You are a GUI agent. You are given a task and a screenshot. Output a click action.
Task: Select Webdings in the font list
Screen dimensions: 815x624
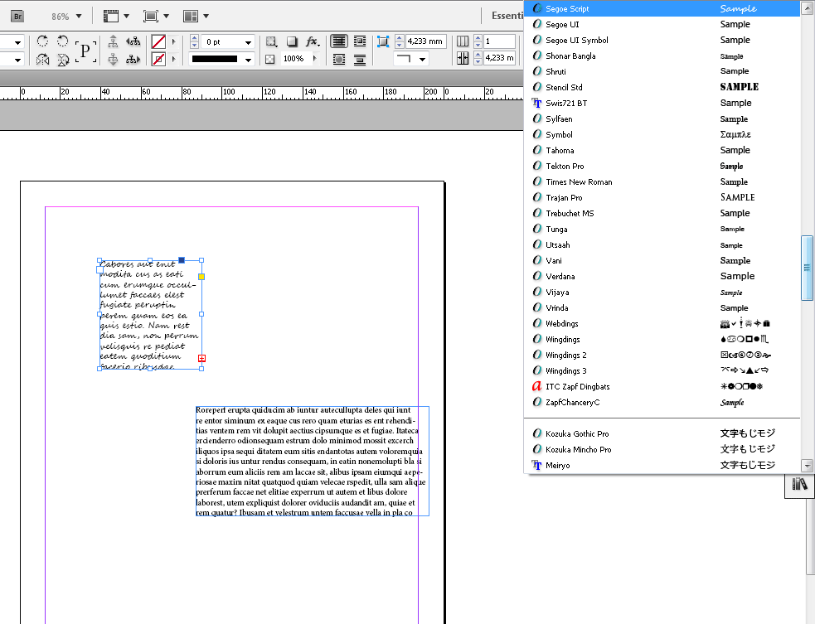tap(662, 324)
